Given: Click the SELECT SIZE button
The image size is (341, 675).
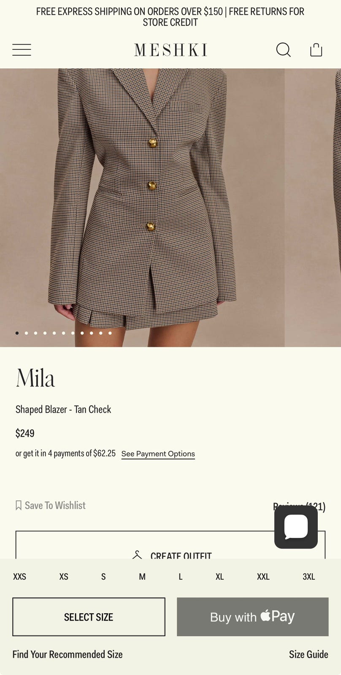Looking at the screenshot, I should coord(89,617).
